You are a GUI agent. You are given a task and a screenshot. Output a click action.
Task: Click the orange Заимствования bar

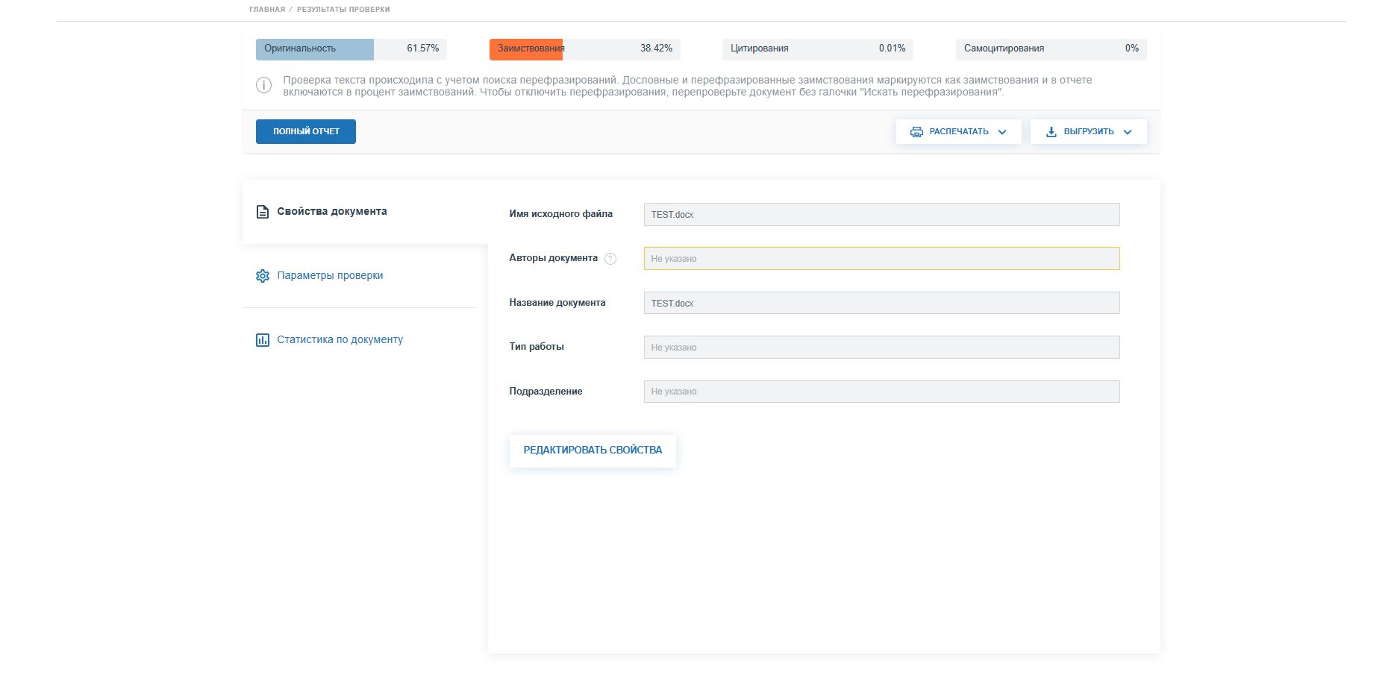tap(526, 49)
